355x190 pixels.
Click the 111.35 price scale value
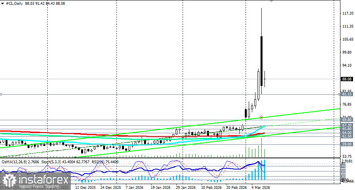pyautogui.click(x=348, y=26)
